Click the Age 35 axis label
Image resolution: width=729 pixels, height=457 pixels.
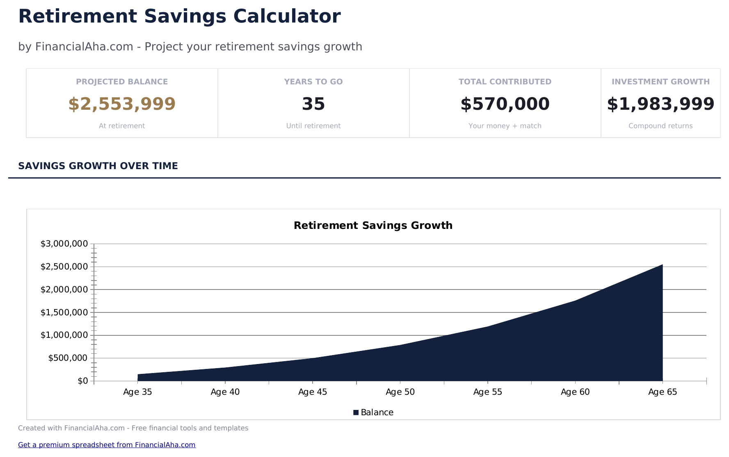pos(137,392)
